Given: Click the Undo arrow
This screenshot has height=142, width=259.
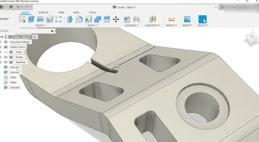Looking at the screenshot, I should [18, 7].
